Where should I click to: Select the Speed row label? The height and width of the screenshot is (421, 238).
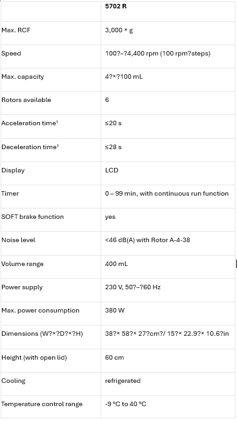click(x=11, y=54)
